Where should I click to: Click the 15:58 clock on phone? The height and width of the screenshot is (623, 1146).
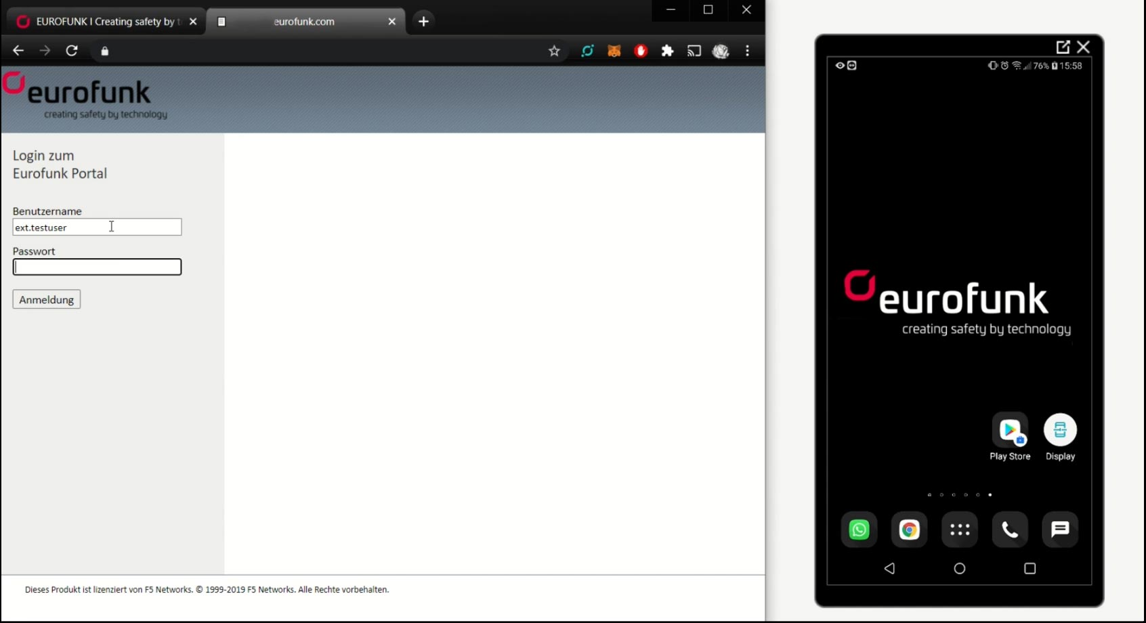click(1071, 66)
